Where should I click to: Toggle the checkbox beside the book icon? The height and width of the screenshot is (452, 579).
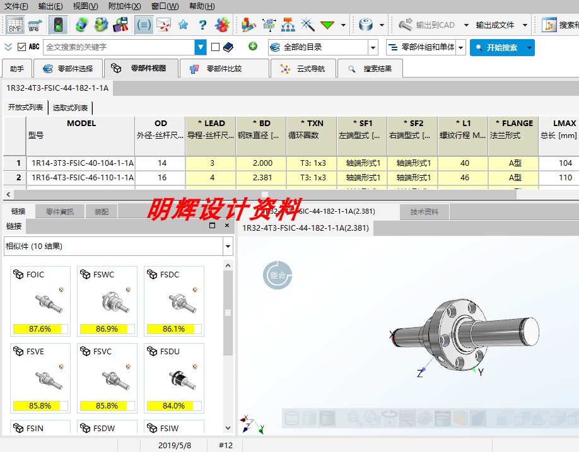(215, 47)
